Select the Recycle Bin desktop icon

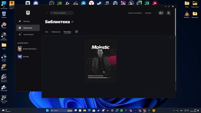[x=4, y=15]
